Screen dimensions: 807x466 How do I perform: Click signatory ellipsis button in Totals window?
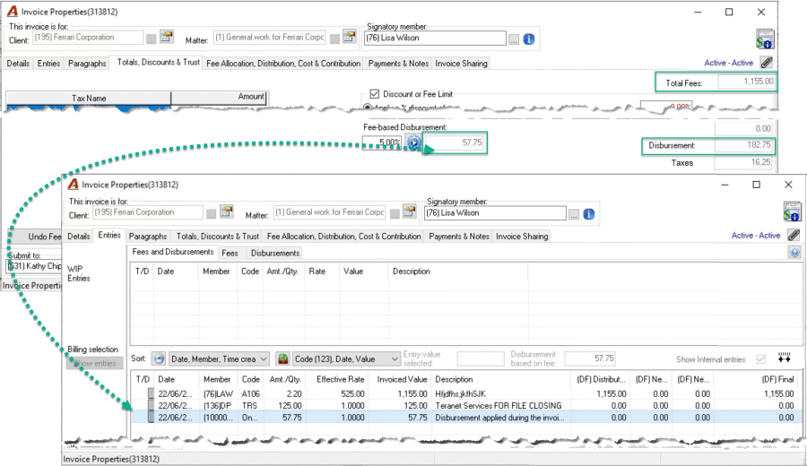tap(514, 39)
